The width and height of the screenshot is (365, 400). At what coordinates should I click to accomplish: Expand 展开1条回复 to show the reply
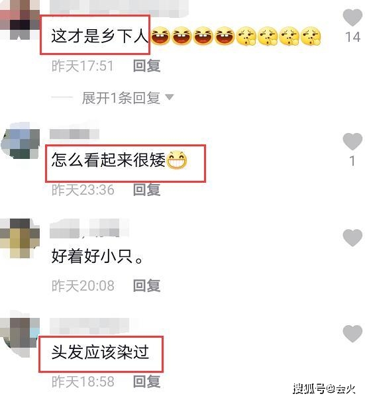point(121,98)
